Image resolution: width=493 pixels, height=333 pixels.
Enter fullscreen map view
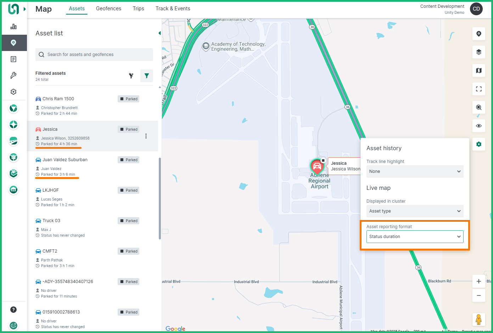point(478,89)
